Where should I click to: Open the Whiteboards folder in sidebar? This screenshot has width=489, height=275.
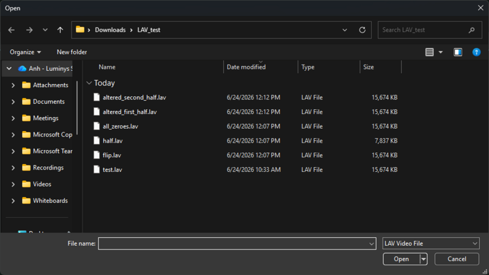pos(45,201)
